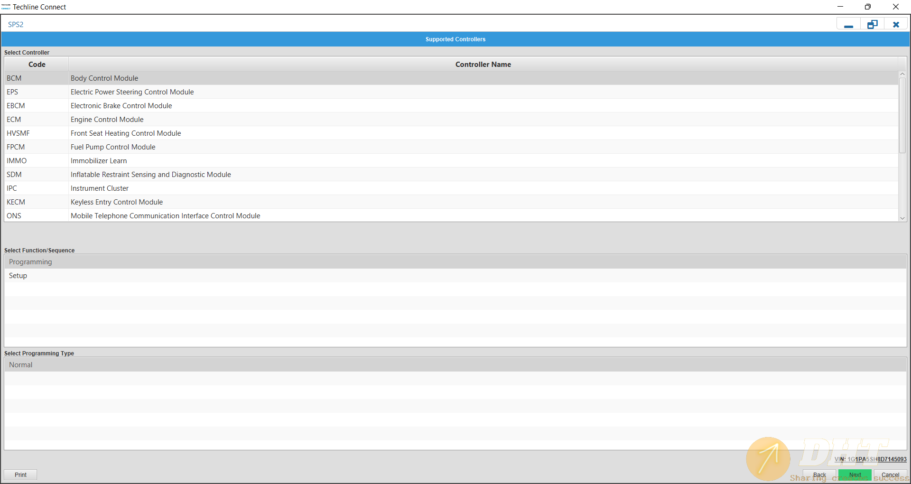This screenshot has height=484, width=911.
Task: Select Setup function in sequence list
Action: click(18, 276)
